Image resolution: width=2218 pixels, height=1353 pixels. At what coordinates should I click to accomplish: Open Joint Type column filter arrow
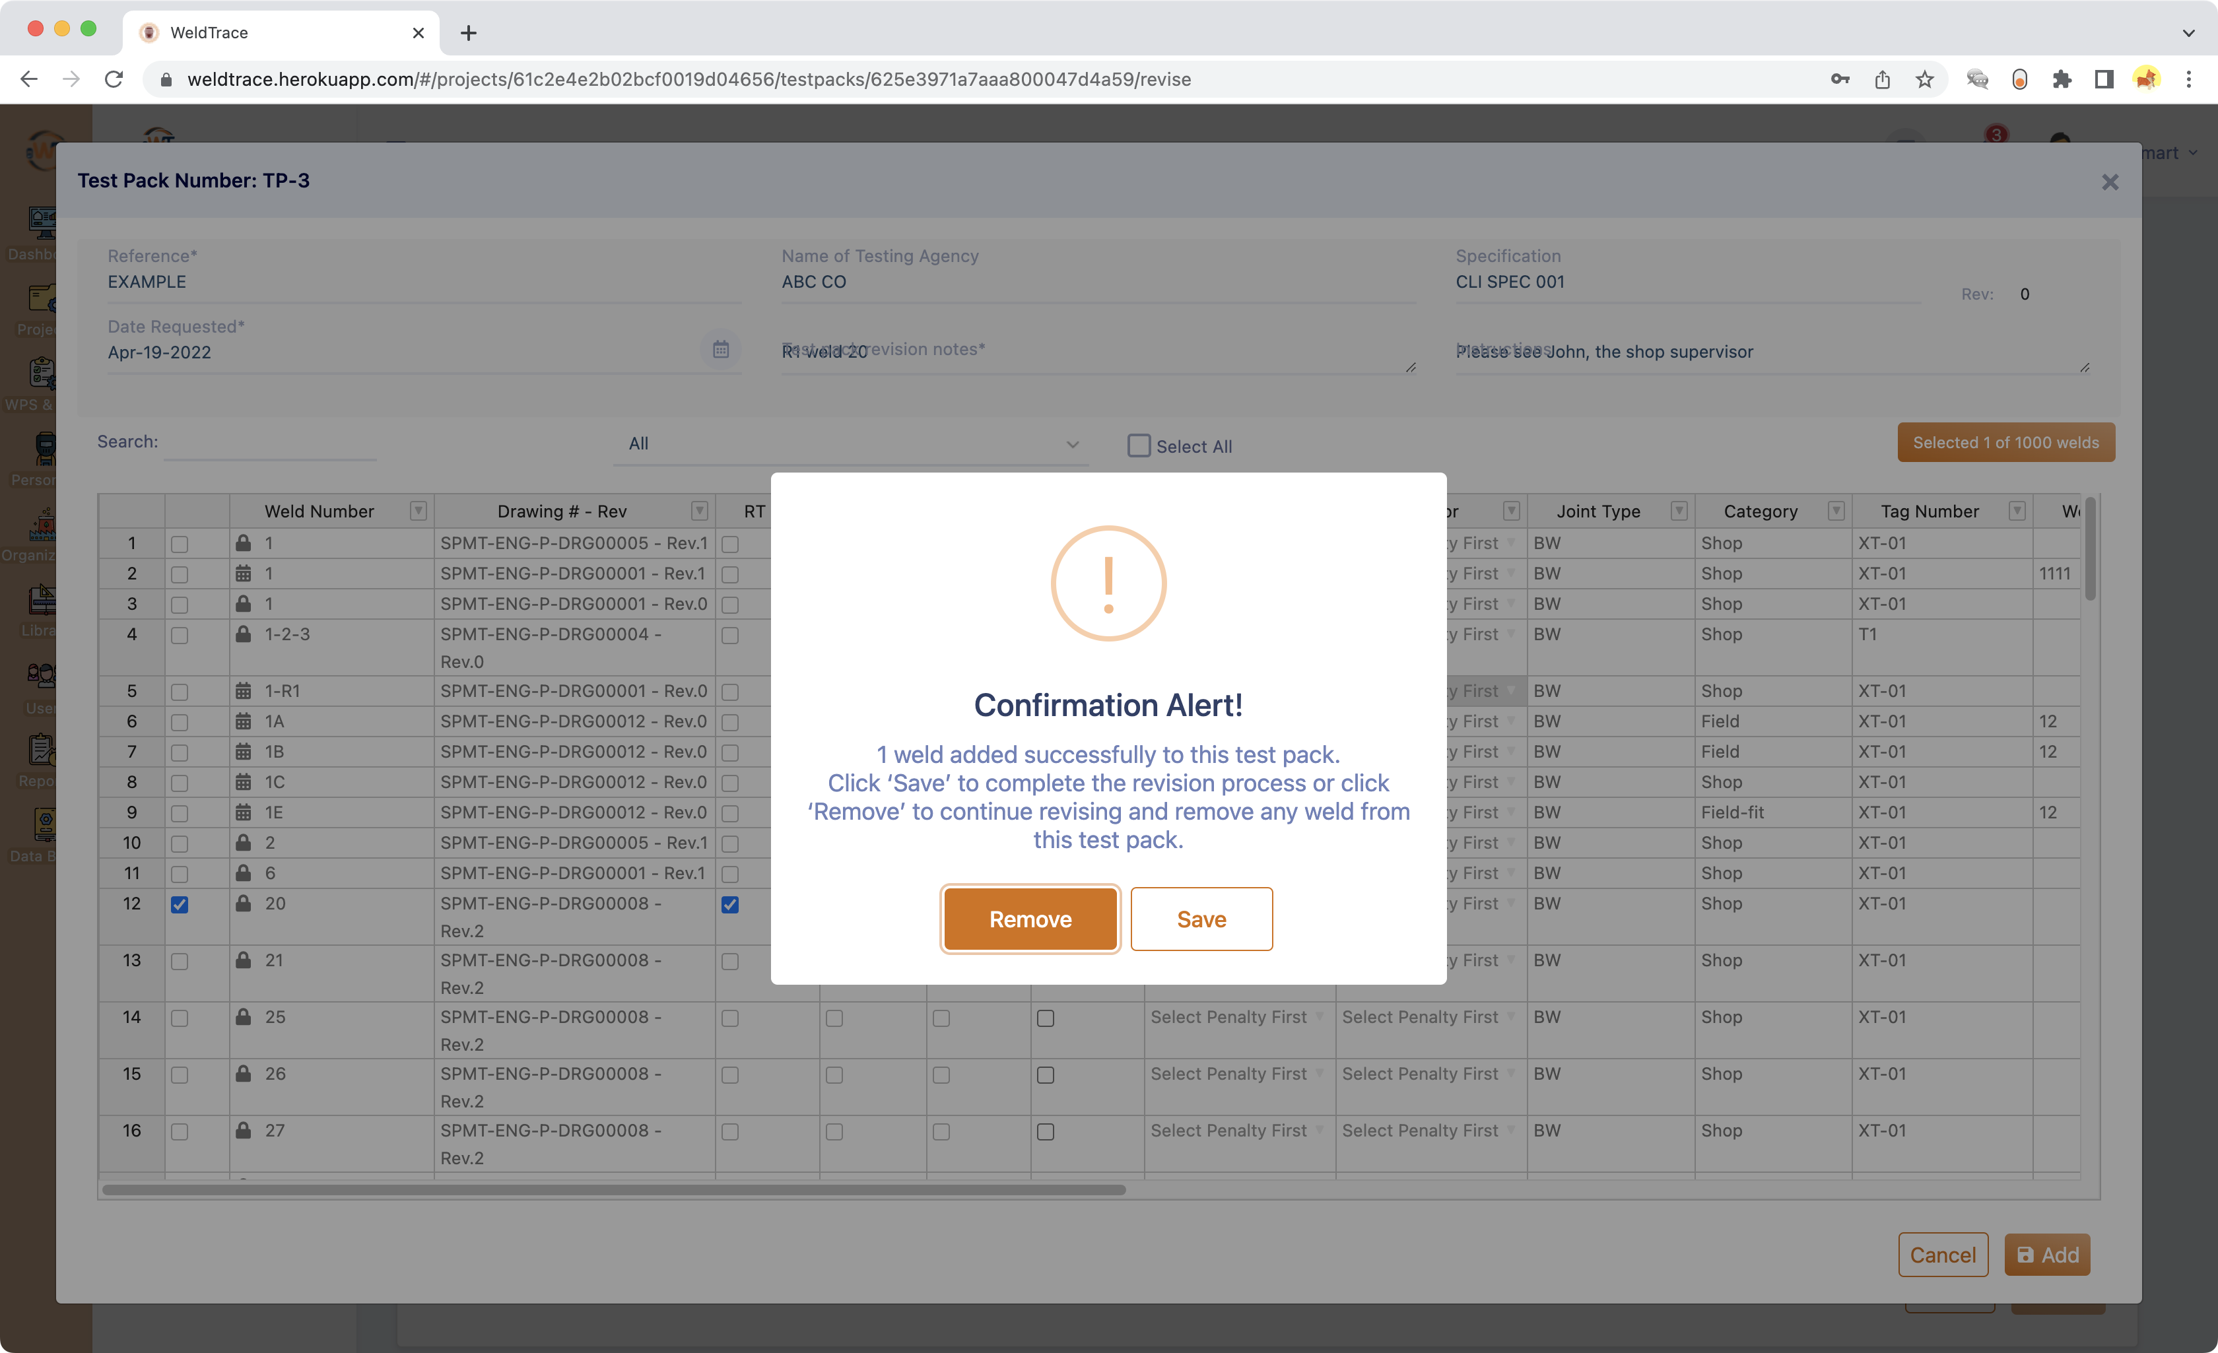point(1678,510)
